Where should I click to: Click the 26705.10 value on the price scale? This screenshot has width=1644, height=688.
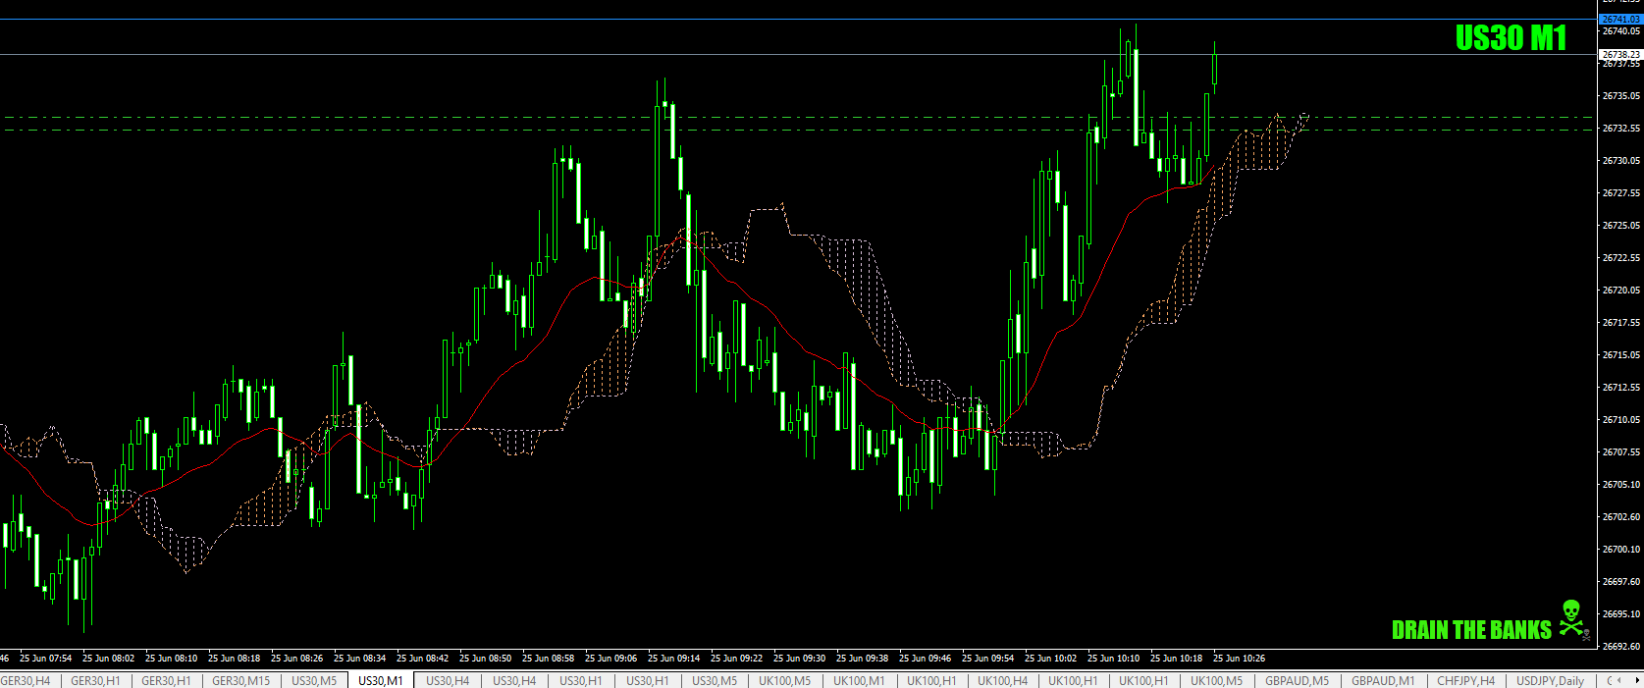(x=1620, y=485)
